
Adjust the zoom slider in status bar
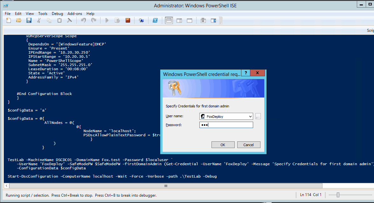[x=338, y=195]
